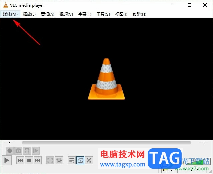
Task: Advance frame by frame button
Action: tap(36, 151)
